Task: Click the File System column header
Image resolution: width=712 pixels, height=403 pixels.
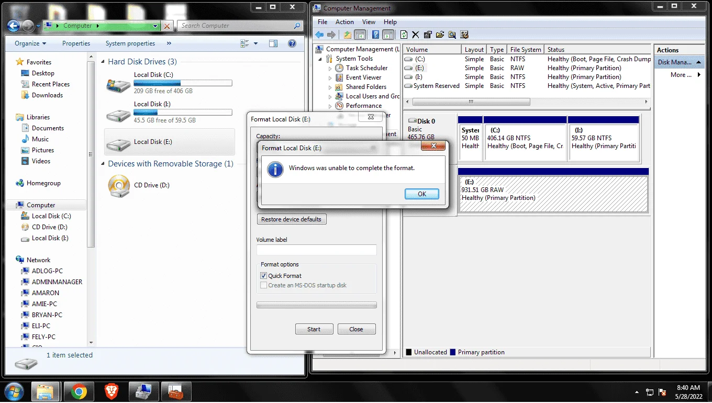Action: [x=526, y=50]
